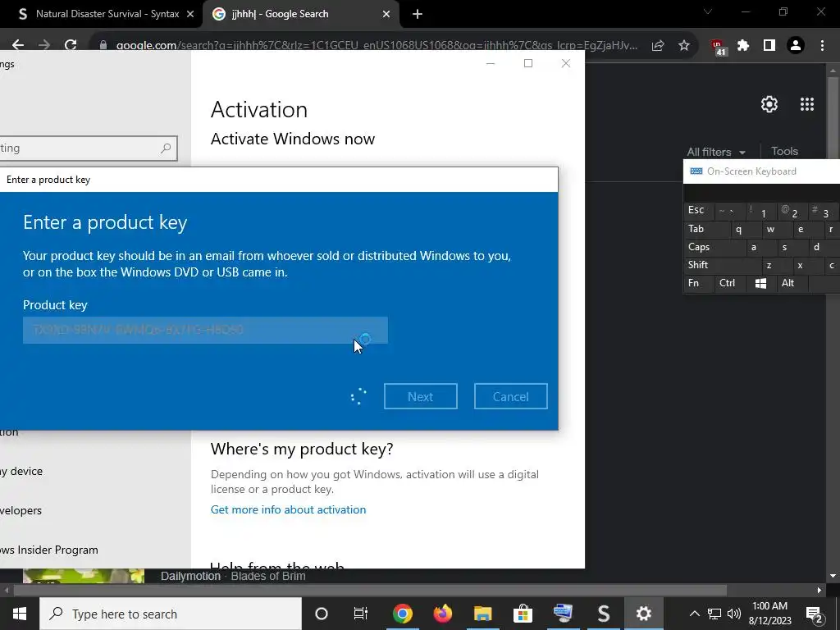The image size is (840, 630).
Task: Go back in Chrome
Action: 18,46
